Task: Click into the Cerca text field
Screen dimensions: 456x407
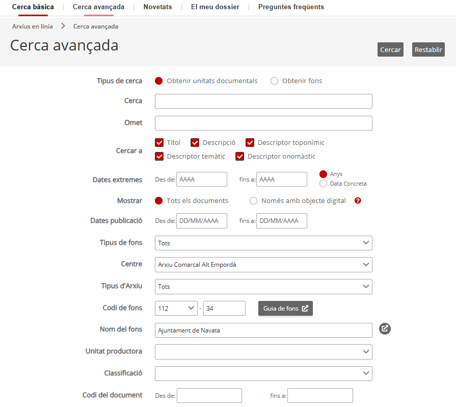Action: click(x=263, y=101)
